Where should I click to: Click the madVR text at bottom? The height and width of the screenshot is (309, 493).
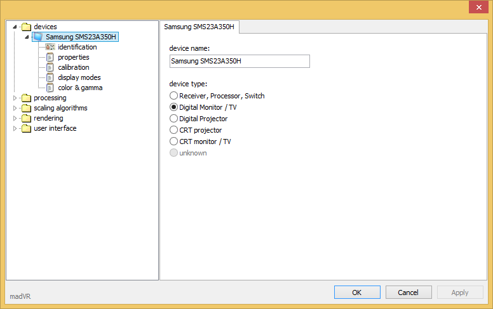(20, 296)
